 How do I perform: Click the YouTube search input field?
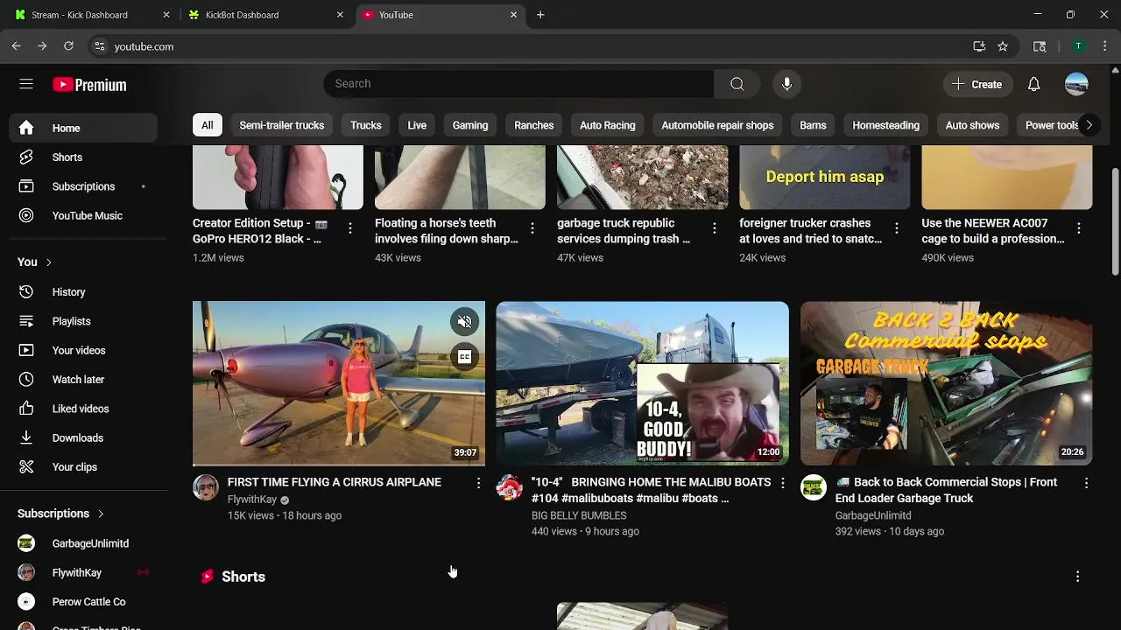(518, 84)
